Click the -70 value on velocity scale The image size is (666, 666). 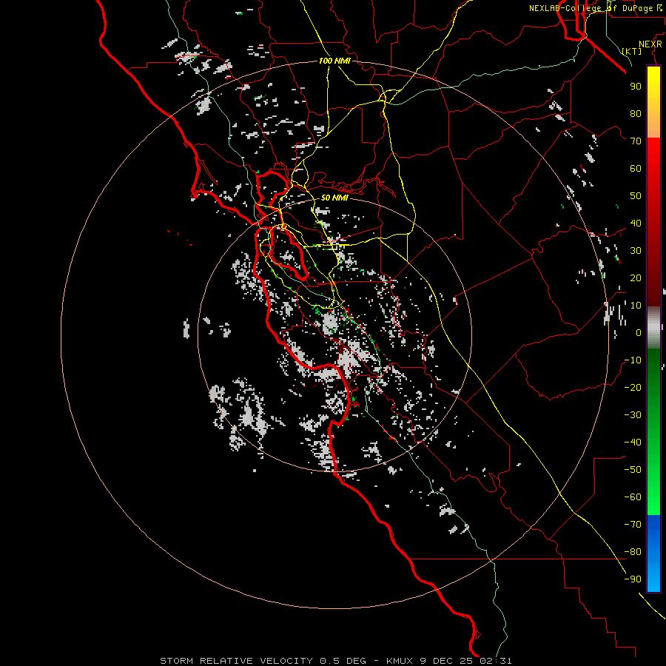click(633, 525)
